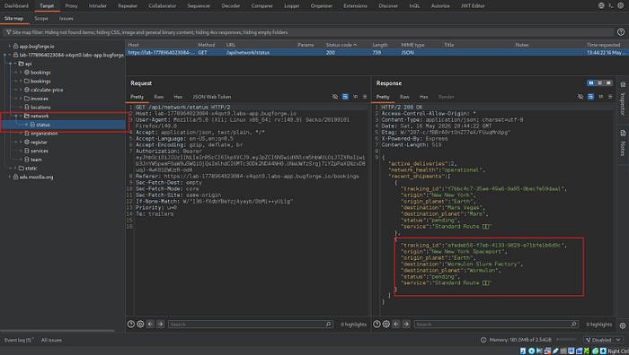Open Request search help icon
Viewport: 629px width, 355px height.
pyautogui.click(x=131, y=325)
